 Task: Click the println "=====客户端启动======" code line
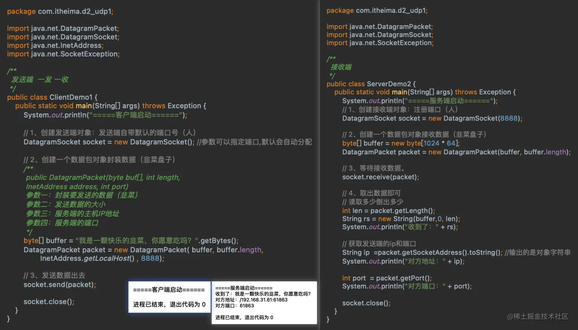point(105,115)
